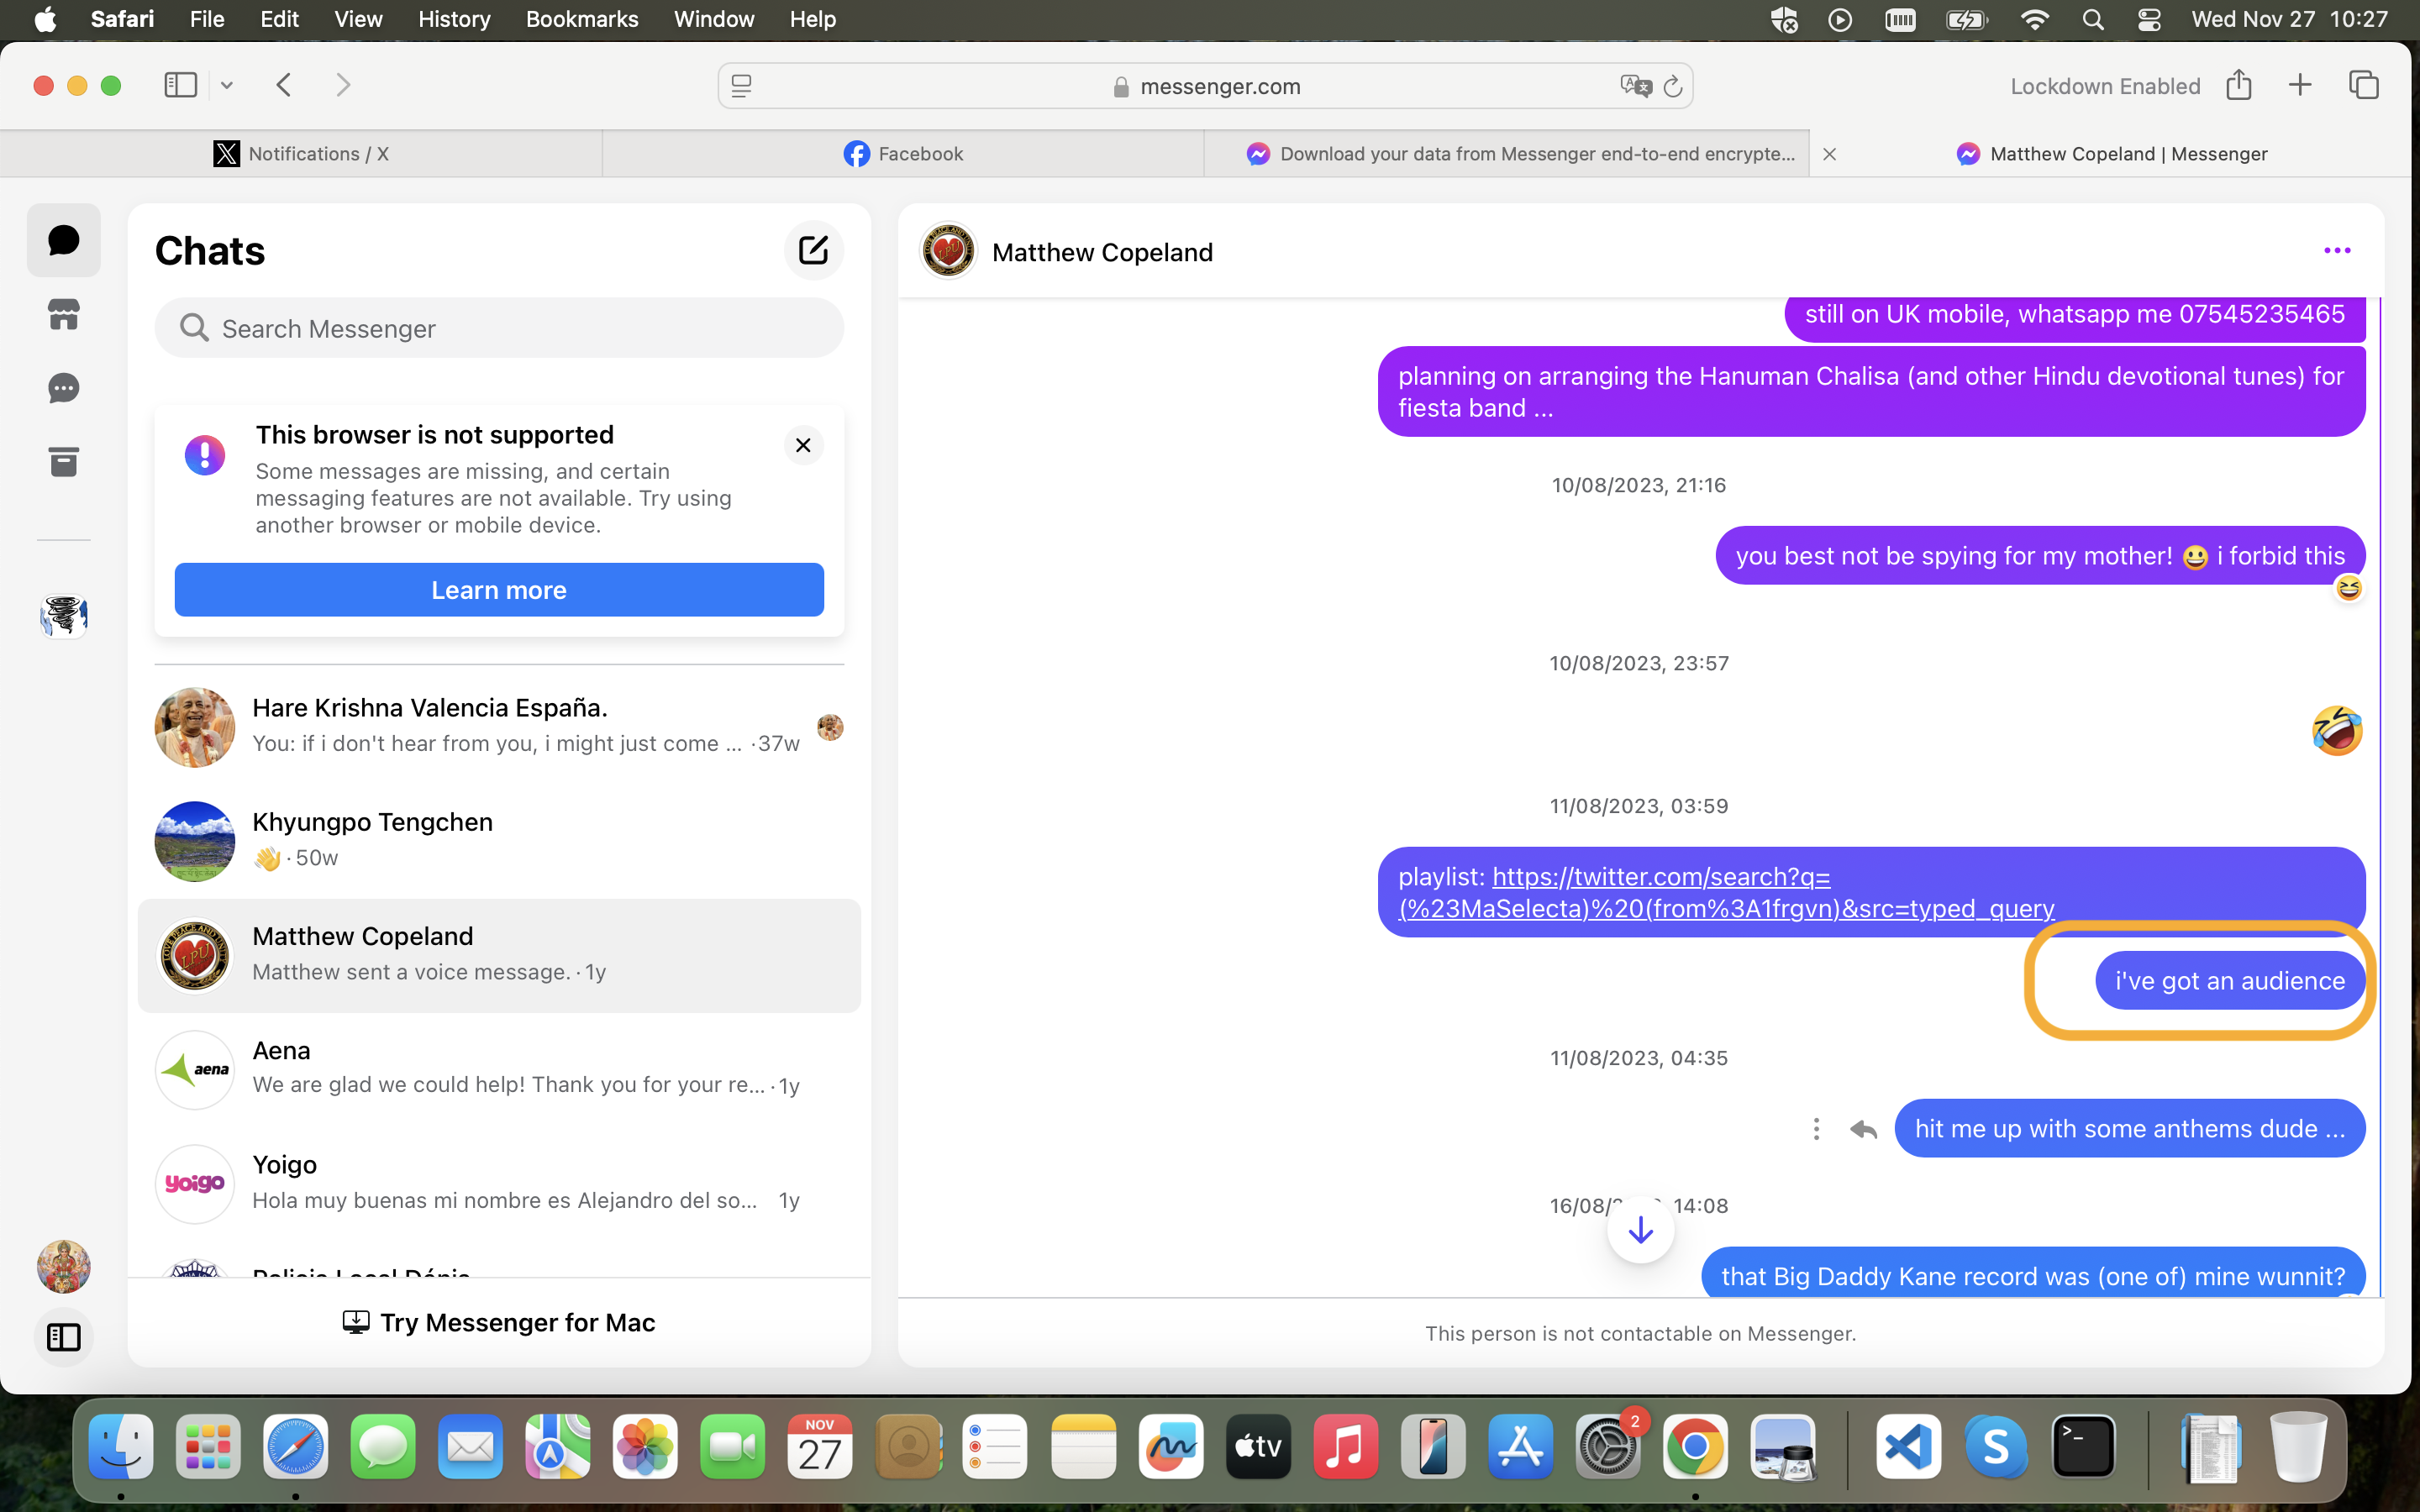The image size is (2420, 1512).
Task: Go forward in Safari
Action: tap(343, 85)
